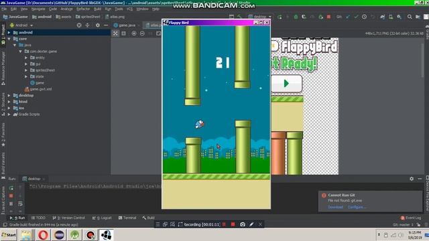This screenshot has width=429, height=241.
Task: Open the Version Control tool window
Action: (x=68, y=218)
